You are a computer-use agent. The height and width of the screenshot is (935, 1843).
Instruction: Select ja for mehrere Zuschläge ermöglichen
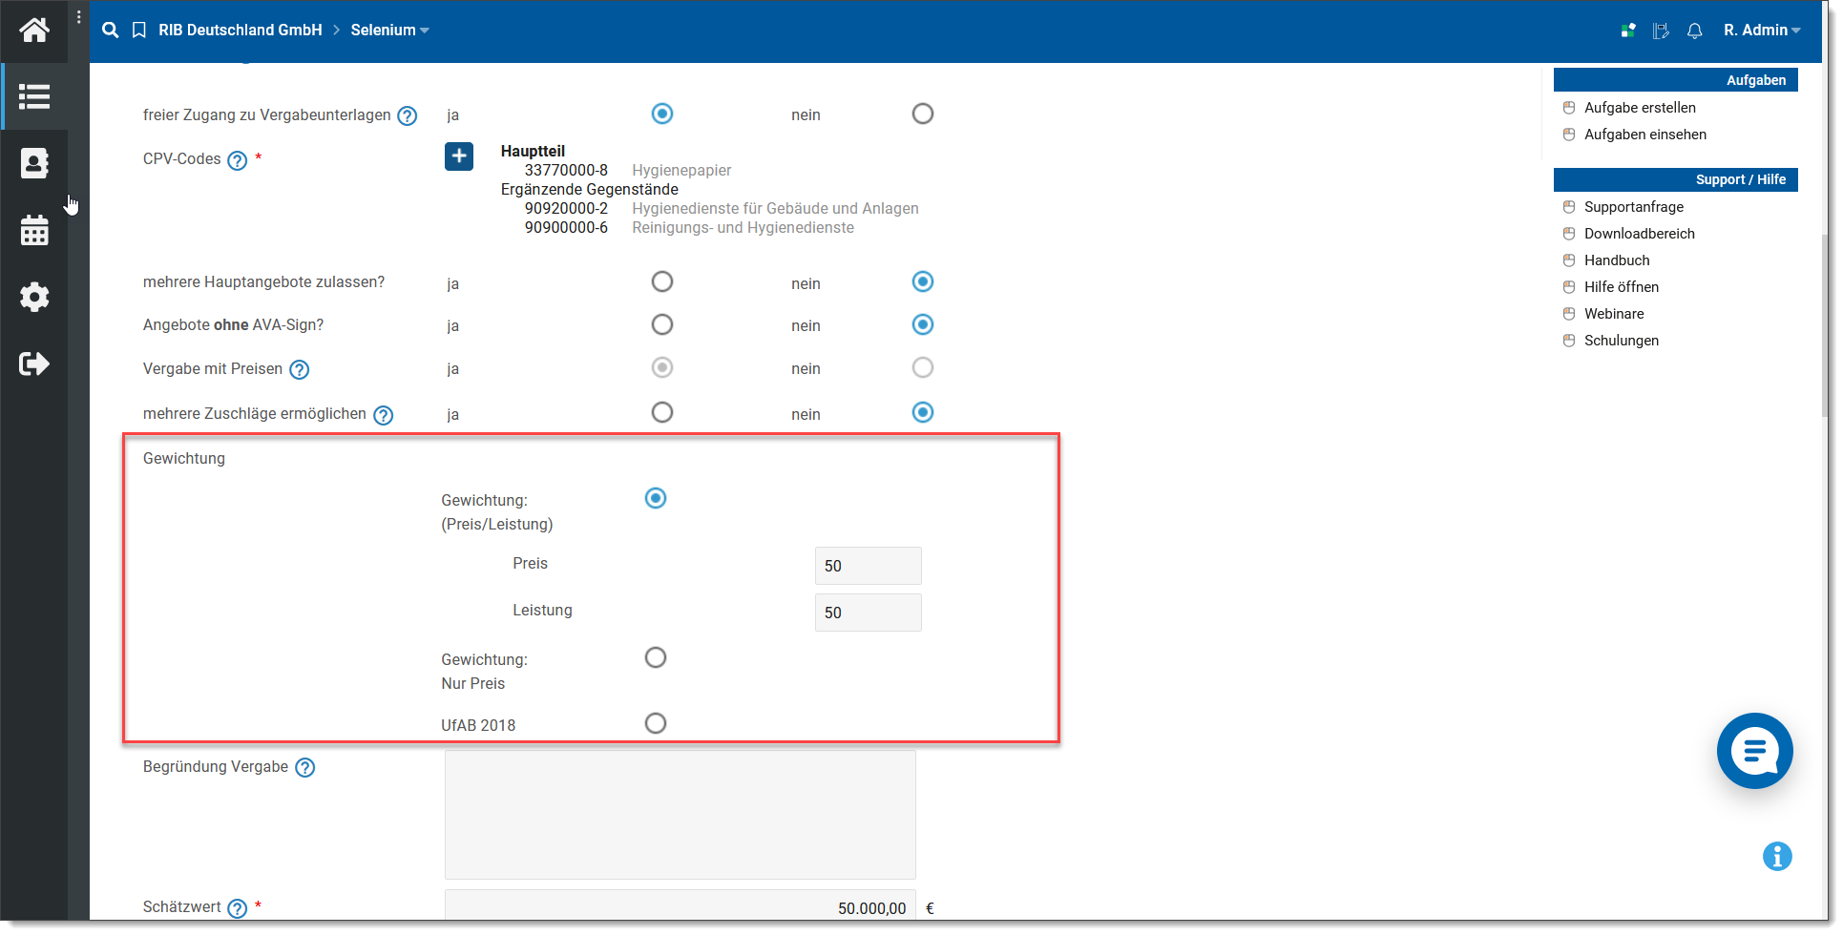coord(662,412)
